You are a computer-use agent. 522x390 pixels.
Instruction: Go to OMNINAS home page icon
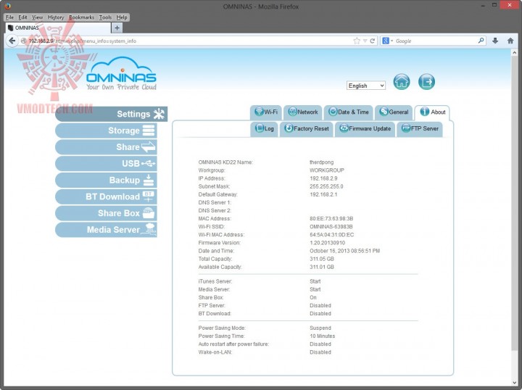402,82
